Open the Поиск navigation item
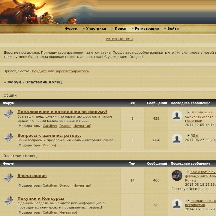The width and height of the screenshot is (216, 216). click(x=120, y=28)
